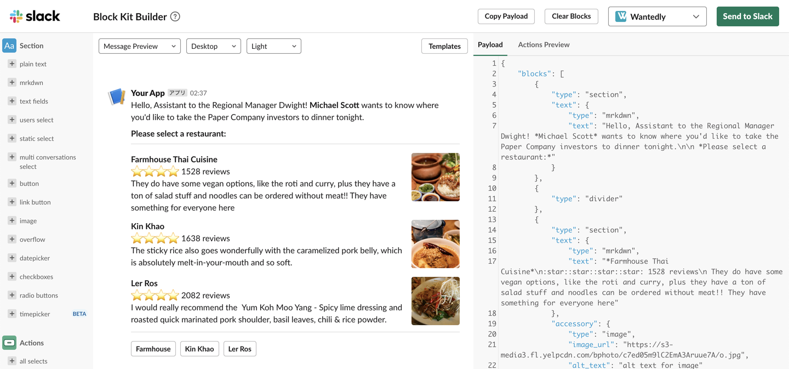Open the Message Preview dropdown

click(140, 46)
